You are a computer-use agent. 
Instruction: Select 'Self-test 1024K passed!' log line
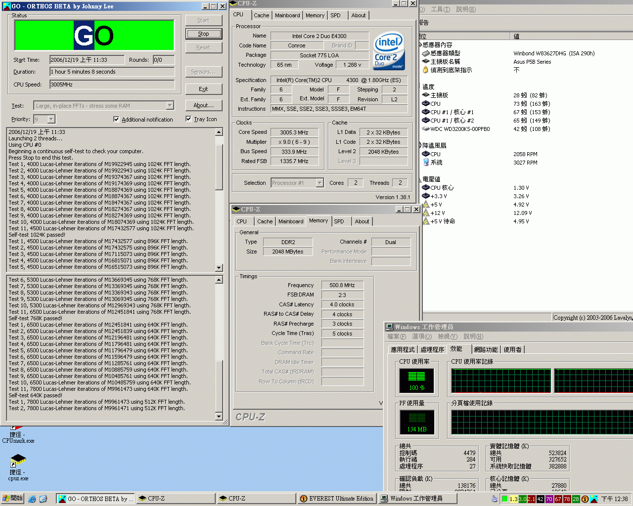coord(37,235)
